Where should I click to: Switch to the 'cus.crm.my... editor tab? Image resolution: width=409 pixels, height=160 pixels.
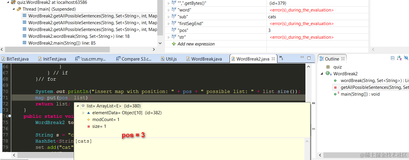tap(91, 59)
